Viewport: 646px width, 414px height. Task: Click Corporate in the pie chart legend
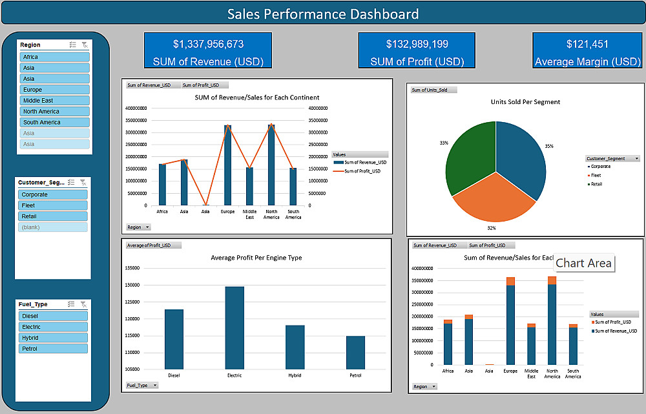600,167
